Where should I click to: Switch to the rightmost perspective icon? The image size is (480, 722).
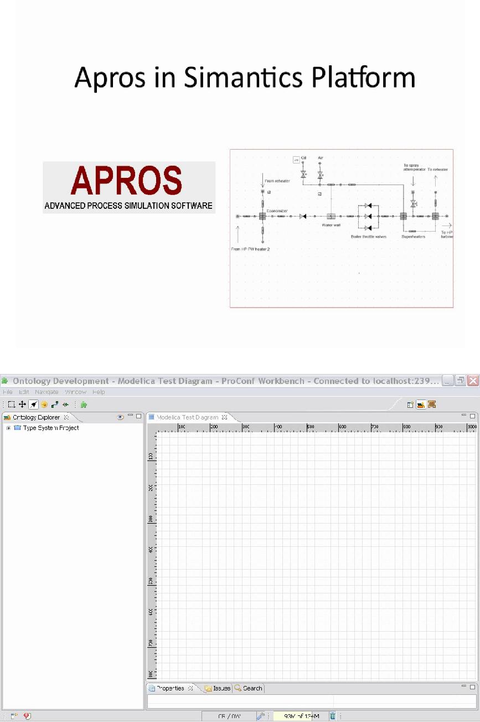(x=432, y=404)
